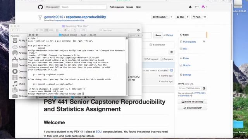Open the GitHub Octocat home logo

[40, 7]
